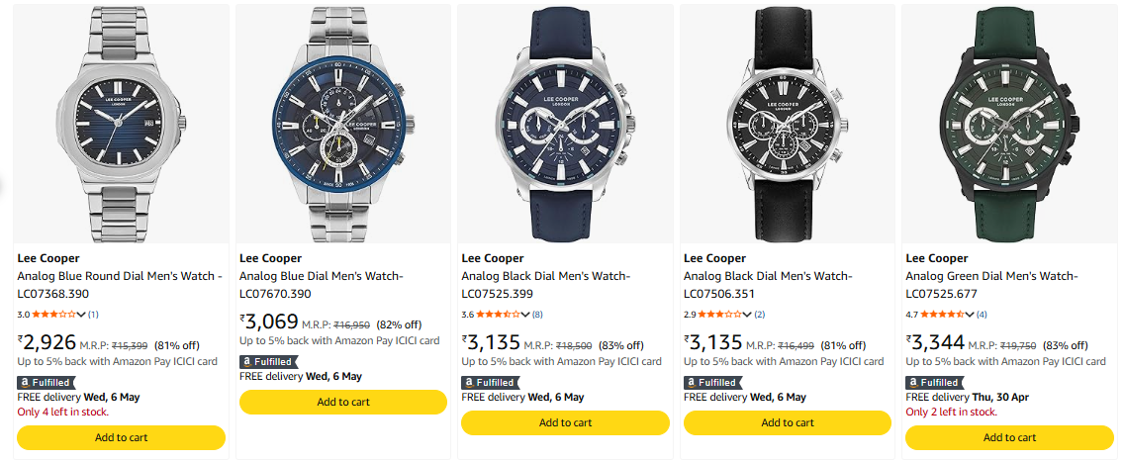Add watch LC07506.351 to cart
The image size is (1124, 461).
pyautogui.click(x=788, y=422)
